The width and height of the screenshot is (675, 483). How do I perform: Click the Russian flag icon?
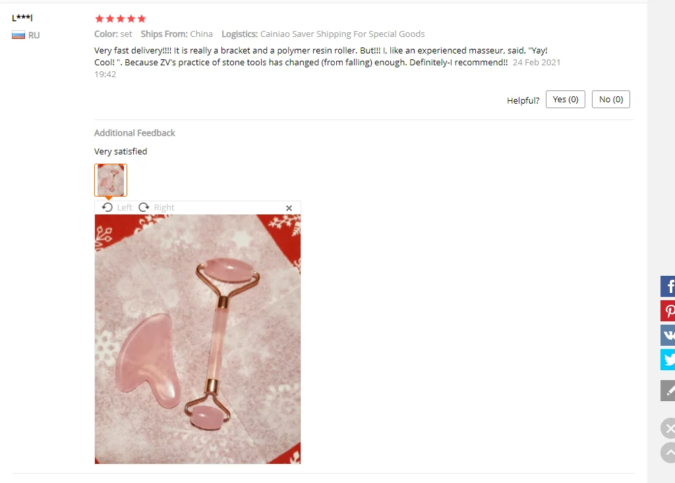point(18,36)
